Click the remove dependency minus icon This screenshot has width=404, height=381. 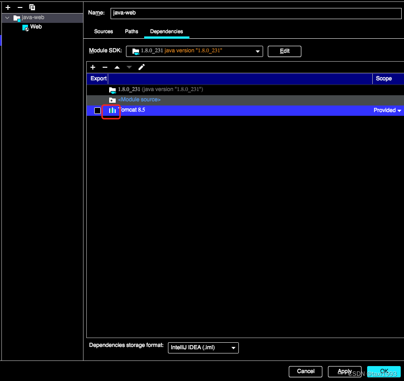coord(105,67)
